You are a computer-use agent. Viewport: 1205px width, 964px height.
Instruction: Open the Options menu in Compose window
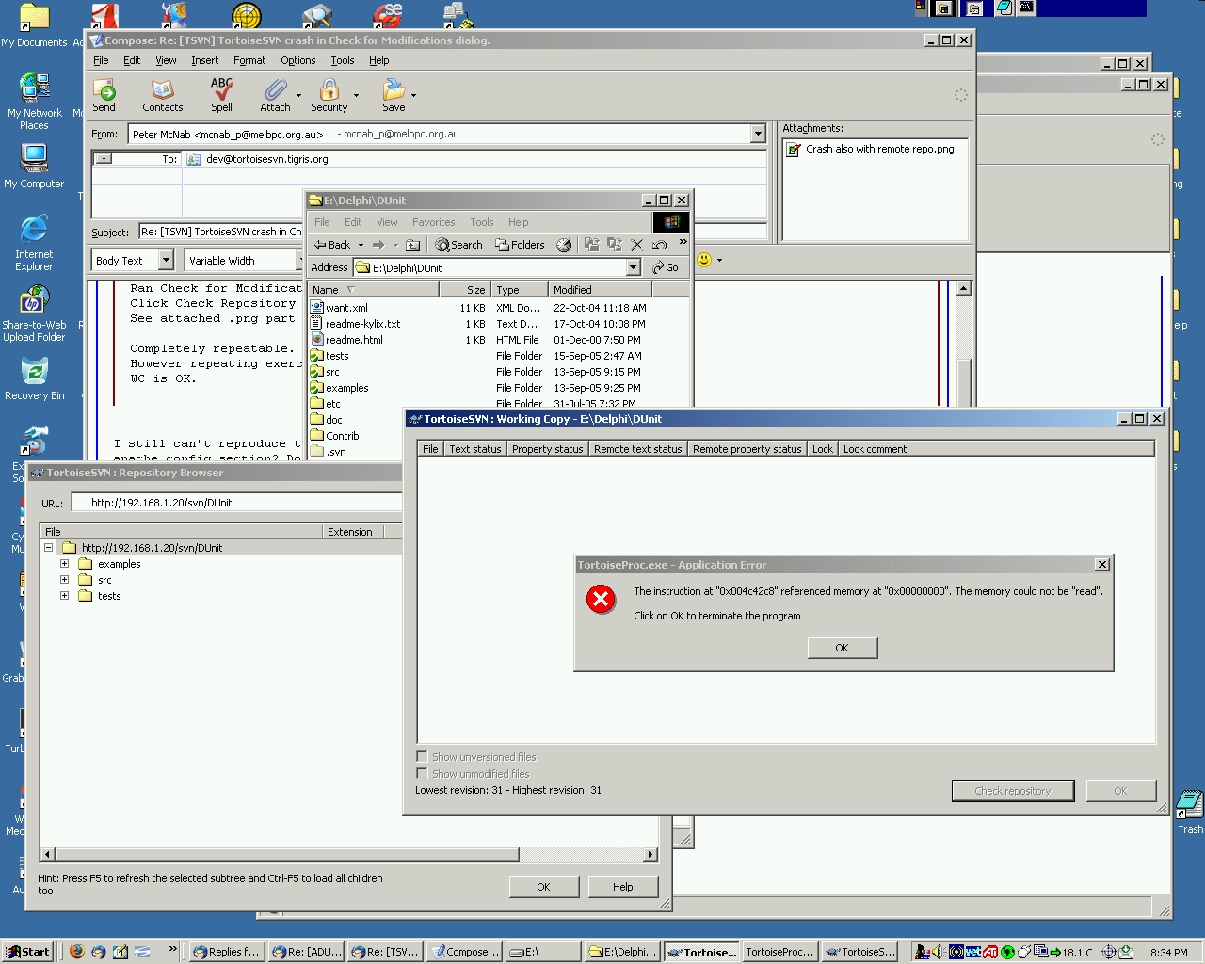pyautogui.click(x=298, y=60)
